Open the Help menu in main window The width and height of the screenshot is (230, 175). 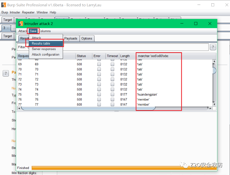point(53,13)
